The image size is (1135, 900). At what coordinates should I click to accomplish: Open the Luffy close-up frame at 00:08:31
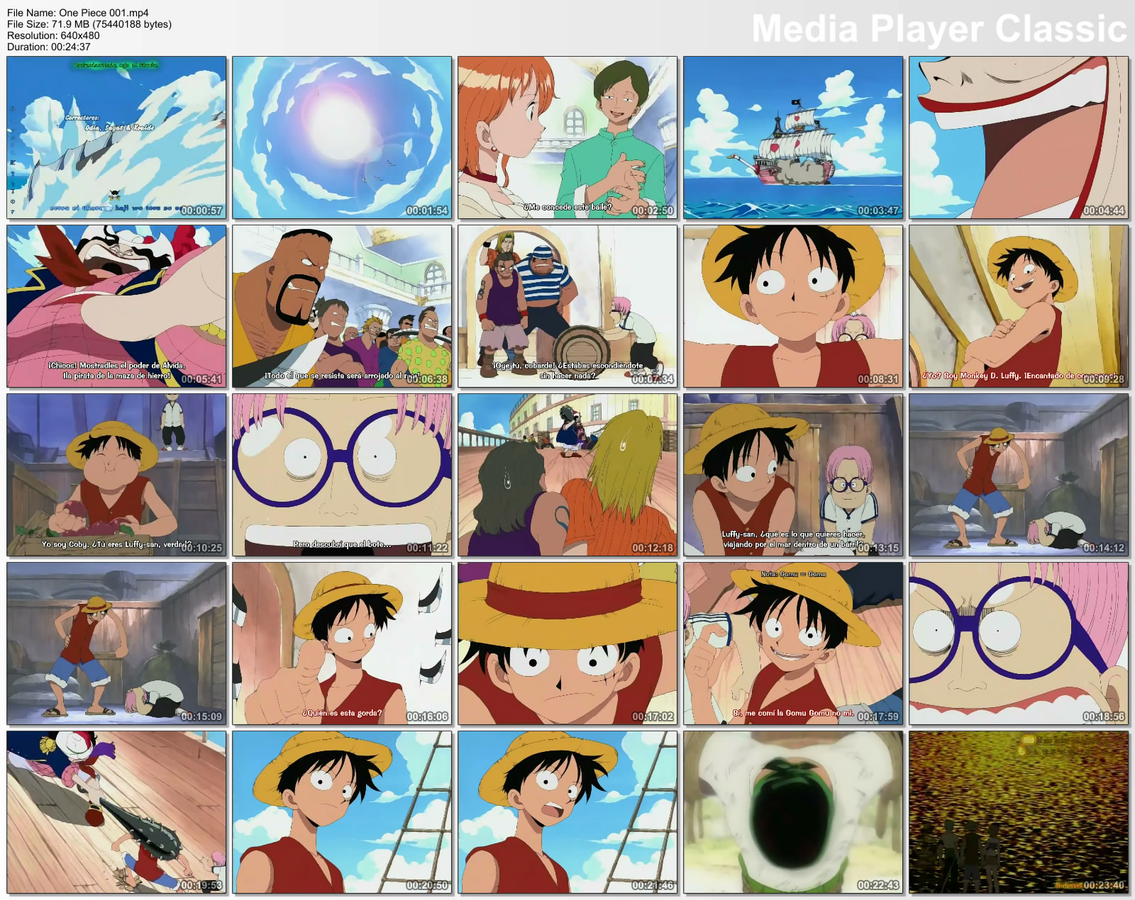click(793, 306)
